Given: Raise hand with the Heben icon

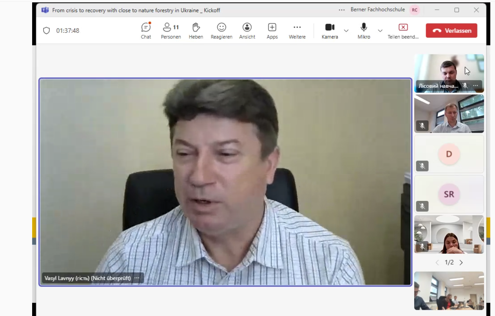Looking at the screenshot, I should pos(196,31).
